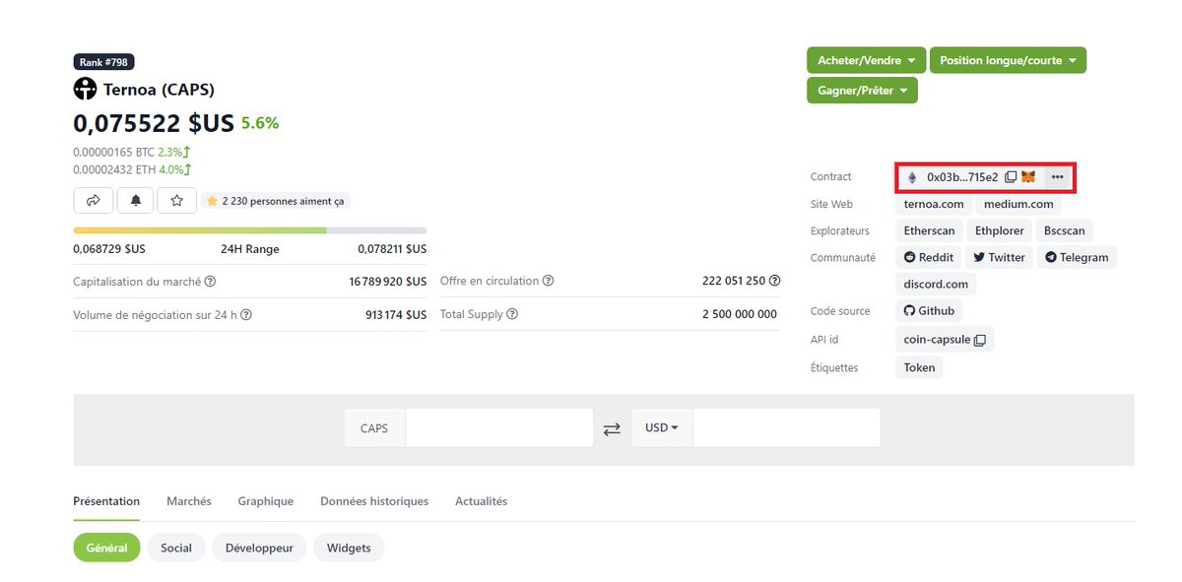The width and height of the screenshot is (1182, 582).
Task: Click the 0,078211 $US range high value
Action: (392, 249)
